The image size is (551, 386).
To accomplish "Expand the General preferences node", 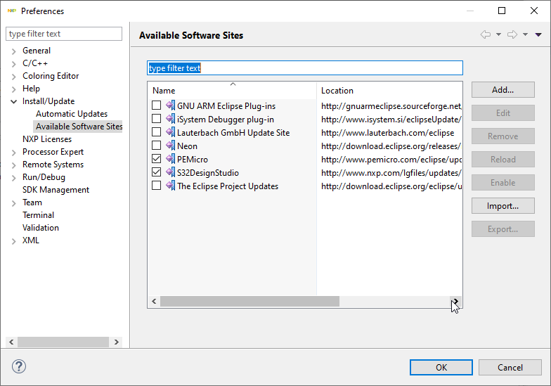I will pos(14,51).
